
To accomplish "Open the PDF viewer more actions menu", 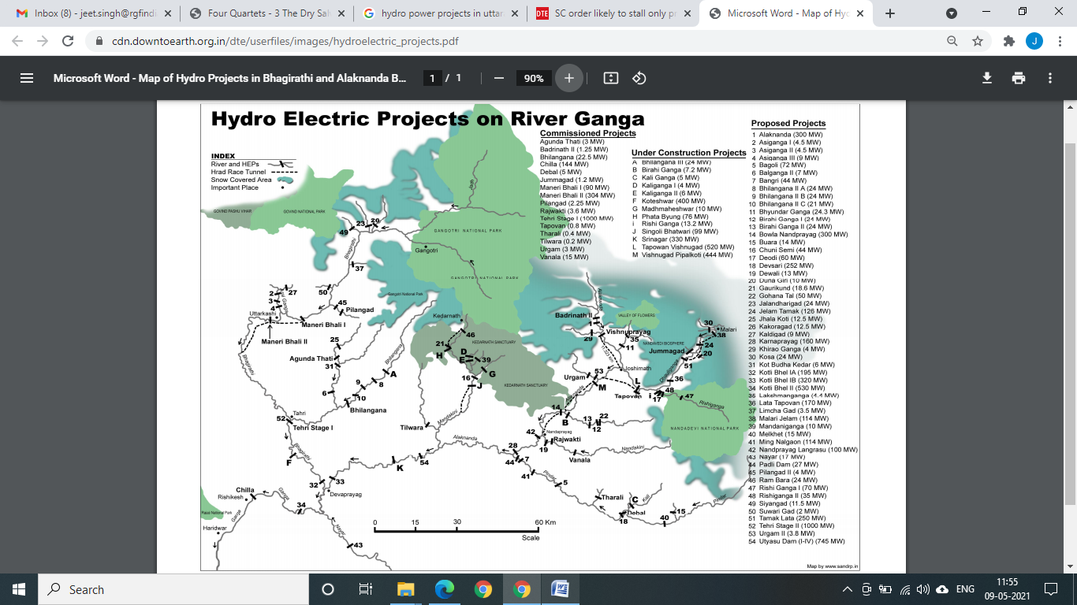I will (1050, 78).
